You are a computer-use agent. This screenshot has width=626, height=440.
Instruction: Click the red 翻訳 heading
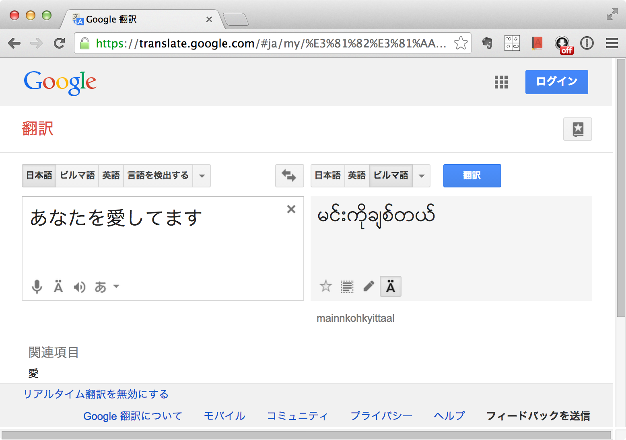tap(38, 129)
